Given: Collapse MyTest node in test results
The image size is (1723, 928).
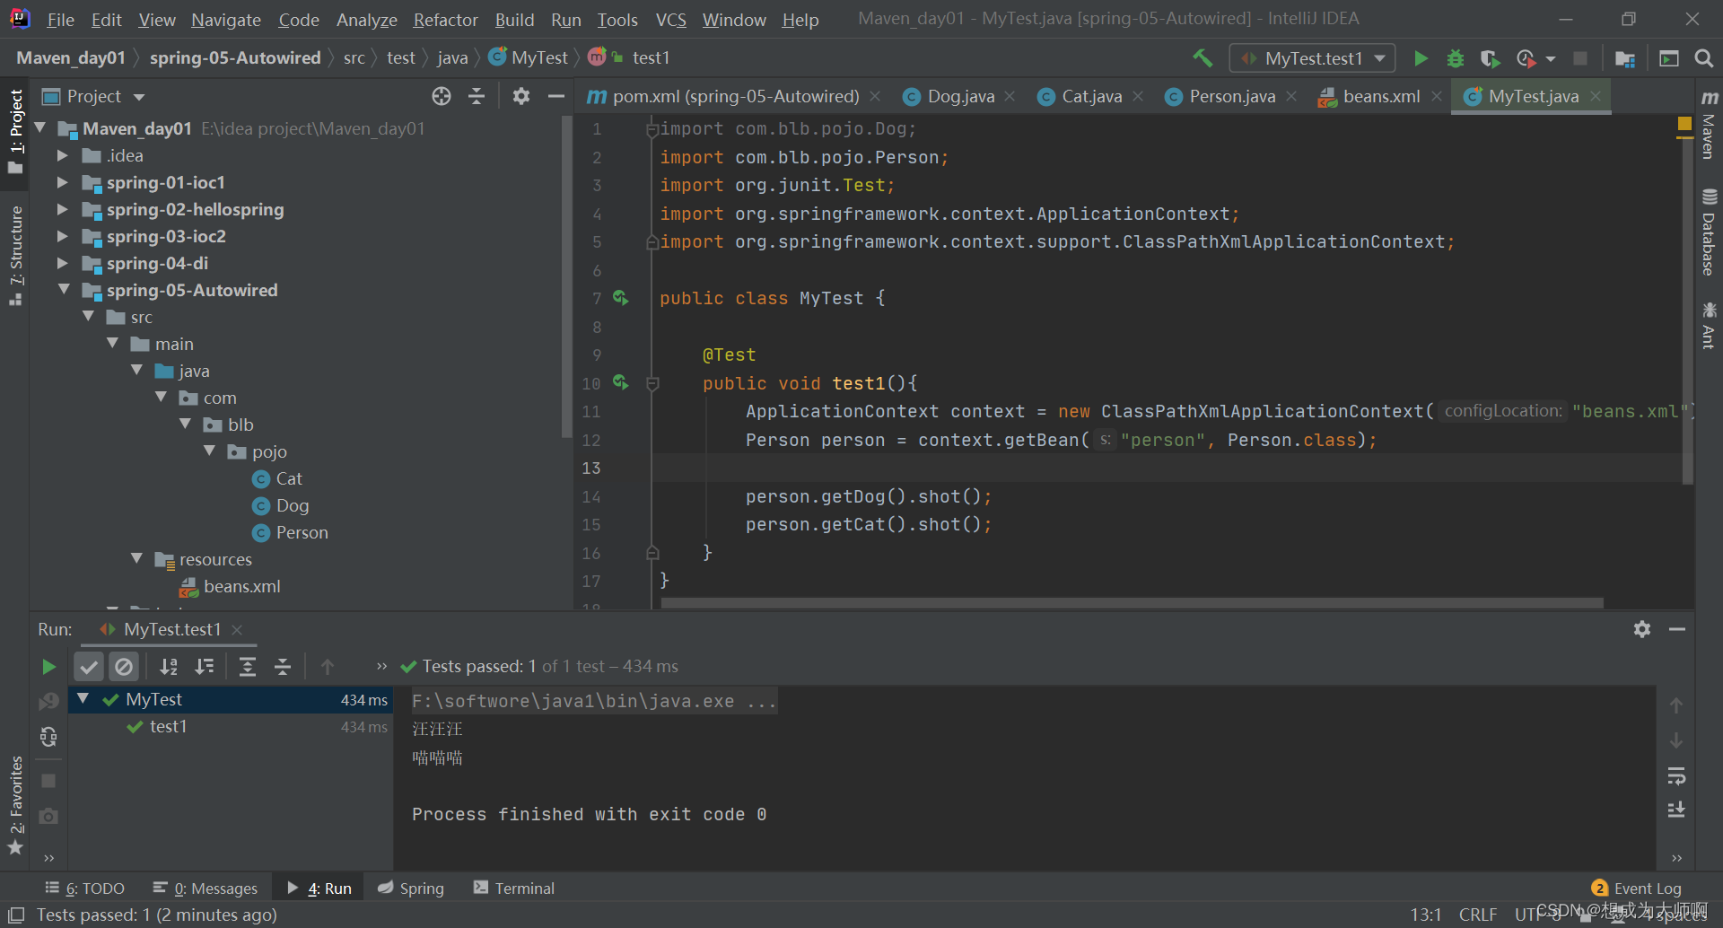Looking at the screenshot, I should click(x=83, y=698).
